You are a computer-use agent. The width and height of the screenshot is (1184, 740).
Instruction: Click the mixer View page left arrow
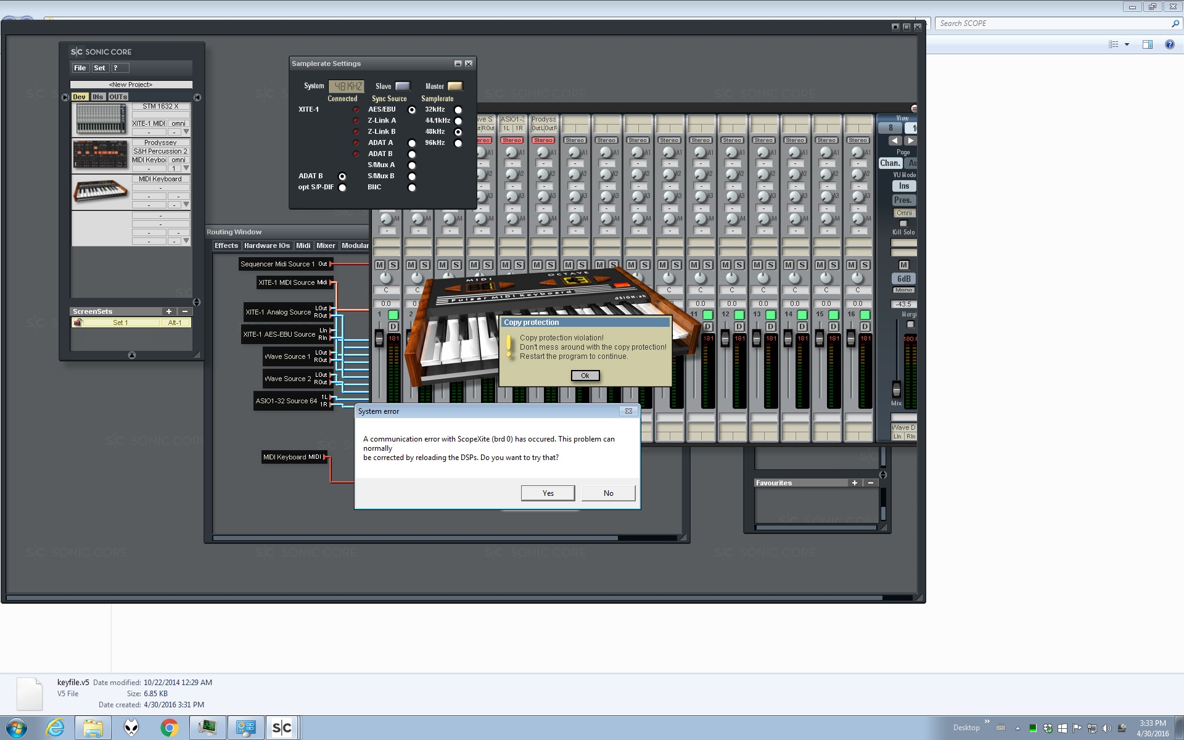[x=894, y=141]
